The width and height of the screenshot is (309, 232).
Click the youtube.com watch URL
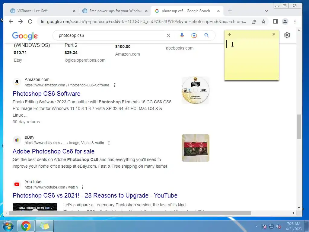(51, 187)
